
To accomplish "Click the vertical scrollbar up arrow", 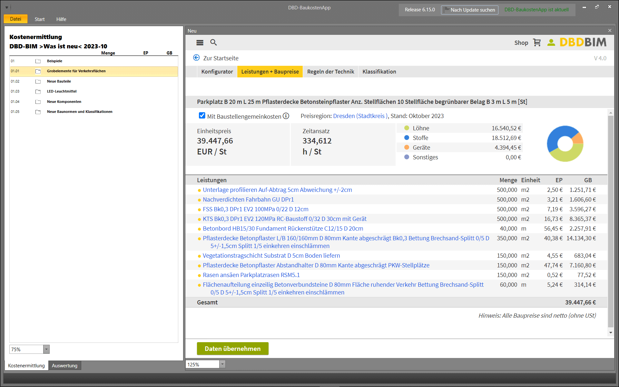I will pos(611,113).
